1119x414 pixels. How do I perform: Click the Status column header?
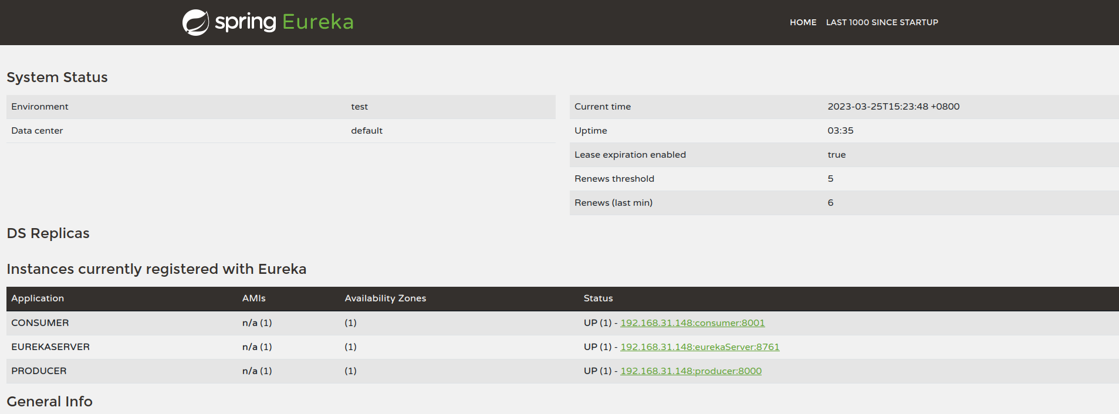coord(598,298)
